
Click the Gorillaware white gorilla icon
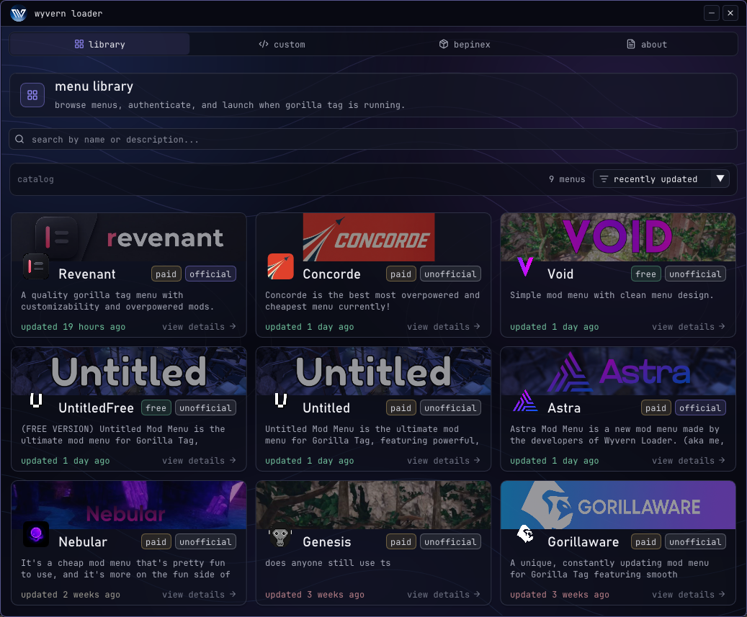(525, 534)
